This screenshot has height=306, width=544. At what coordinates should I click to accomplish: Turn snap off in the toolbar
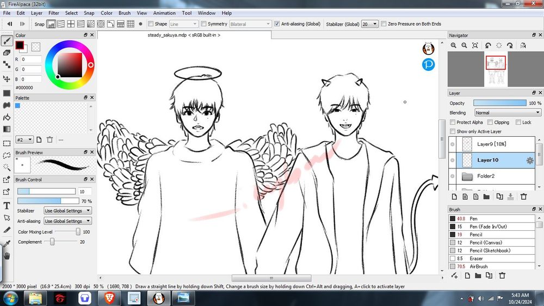point(51,24)
